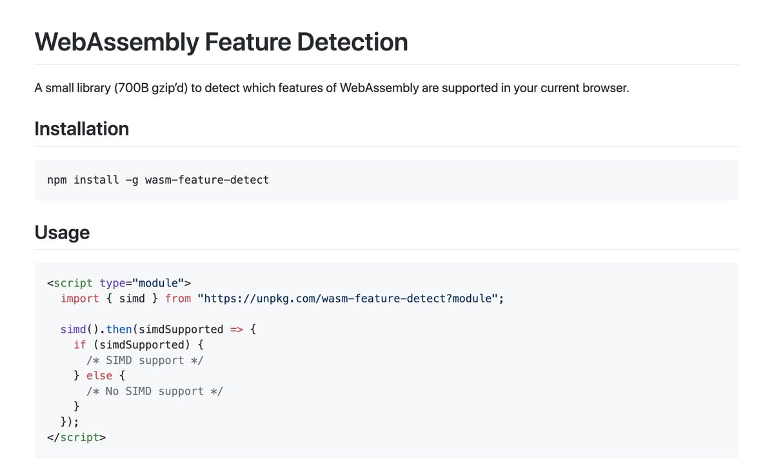Screen dimensions: 774x472
Task: Click the library description paragraph
Action: 332,87
